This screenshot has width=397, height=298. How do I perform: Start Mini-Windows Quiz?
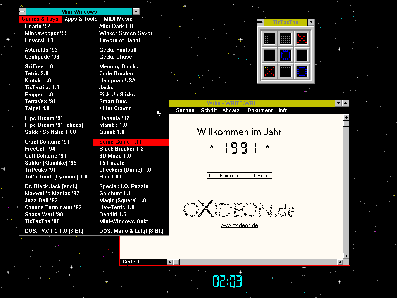coord(124,221)
